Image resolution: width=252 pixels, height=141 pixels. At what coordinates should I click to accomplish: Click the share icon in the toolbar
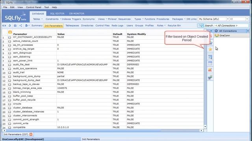click(20, 25)
